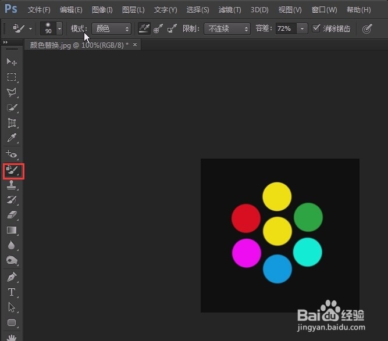Select the Move tool
Image resolution: width=388 pixels, height=341 pixels.
12,62
